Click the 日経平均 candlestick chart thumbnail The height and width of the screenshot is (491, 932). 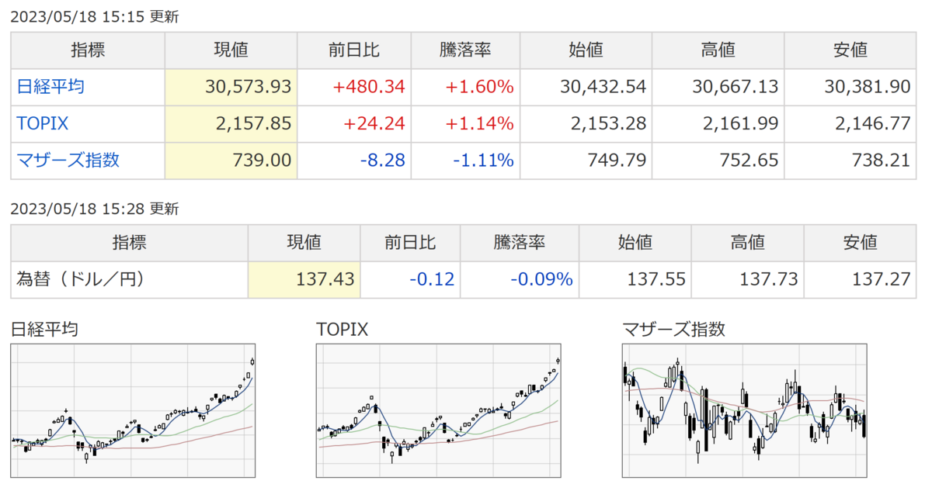[x=134, y=410]
